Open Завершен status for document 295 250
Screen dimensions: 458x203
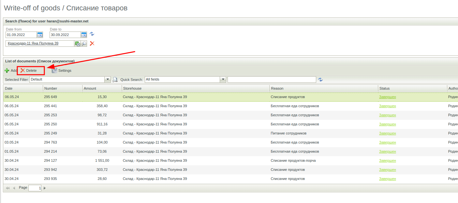coord(387,124)
